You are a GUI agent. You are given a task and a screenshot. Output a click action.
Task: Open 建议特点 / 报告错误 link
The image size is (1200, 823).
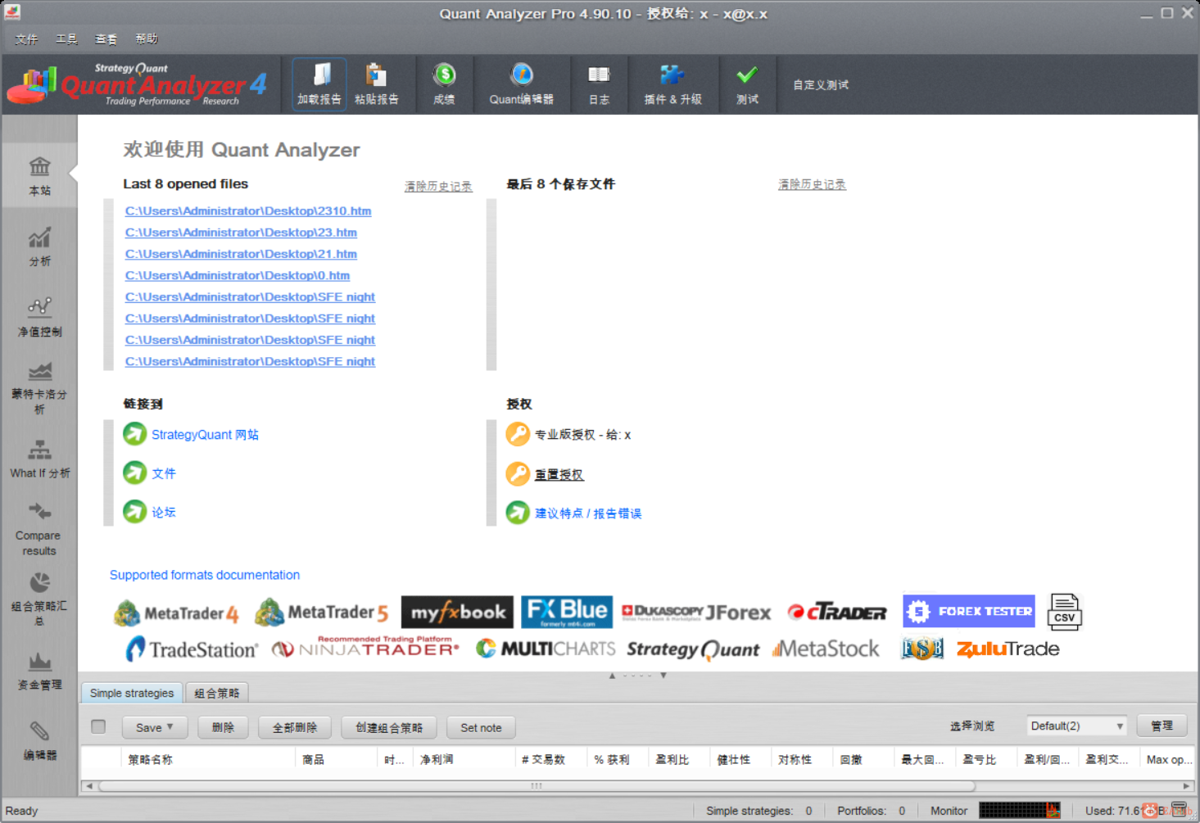tap(588, 513)
